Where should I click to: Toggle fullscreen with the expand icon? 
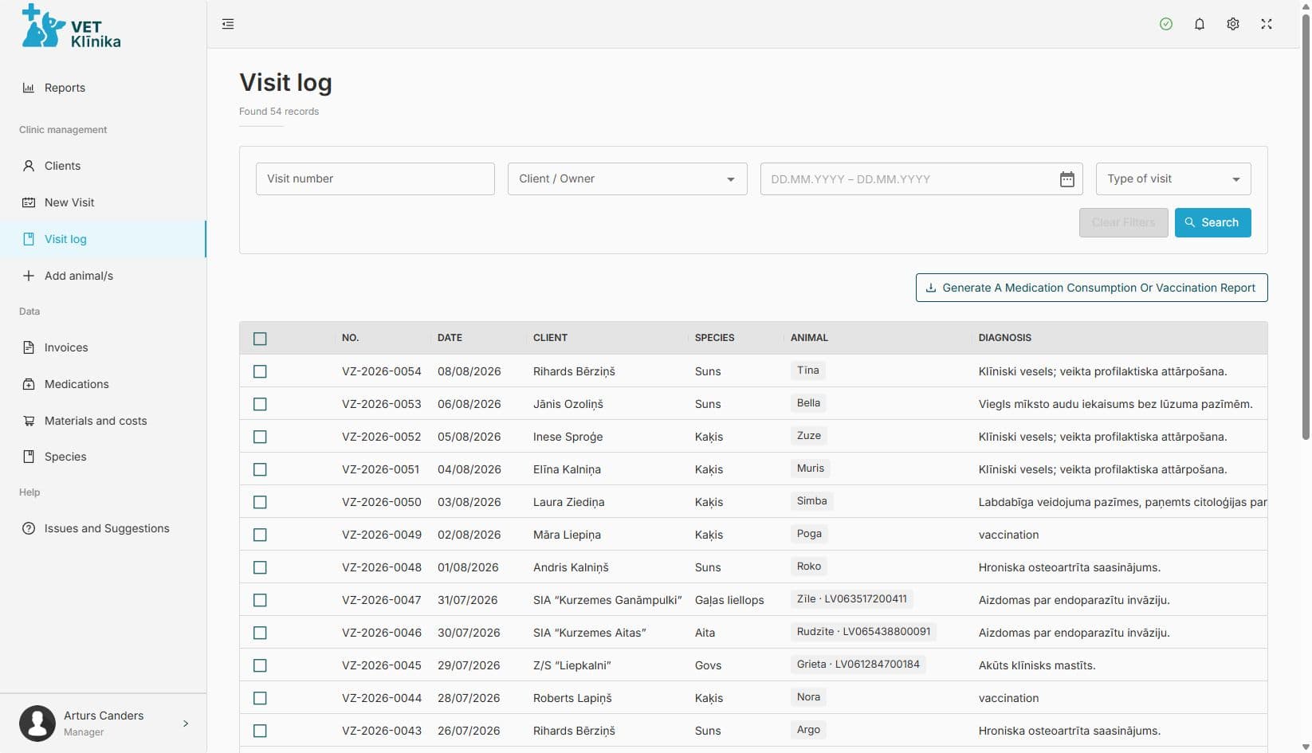click(x=1267, y=24)
